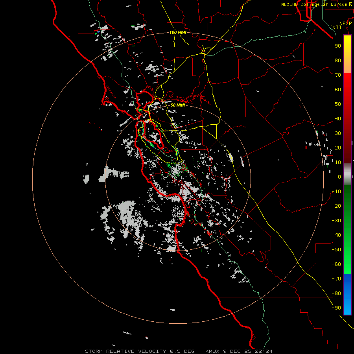The width and height of the screenshot is (354, 354).
Task: Click the -70 value on velocity scale
Action: tap(336, 279)
